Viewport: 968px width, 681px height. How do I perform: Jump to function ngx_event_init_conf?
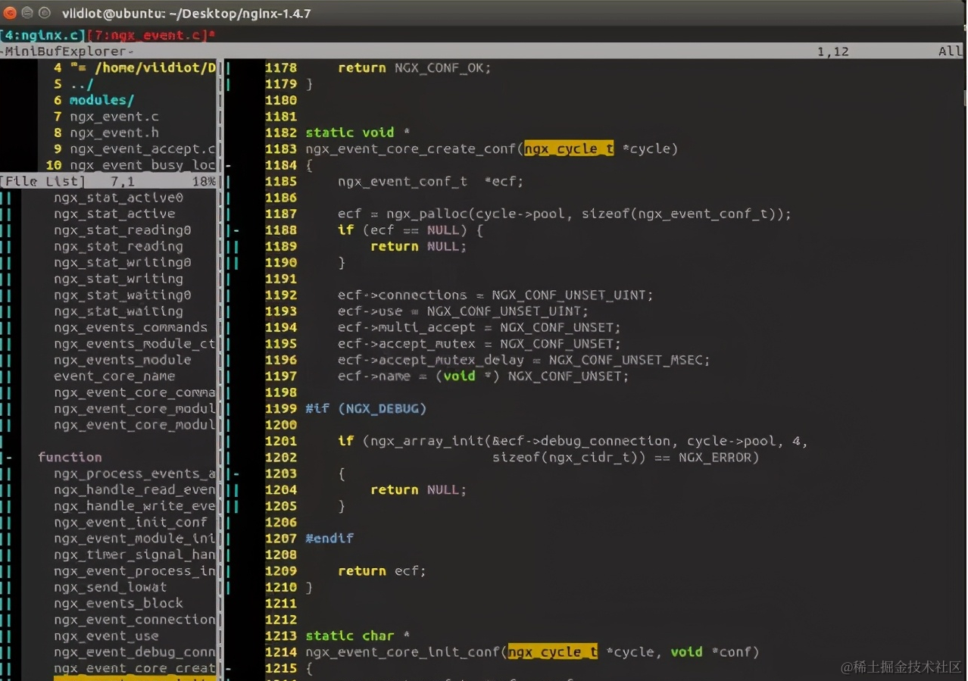point(131,522)
